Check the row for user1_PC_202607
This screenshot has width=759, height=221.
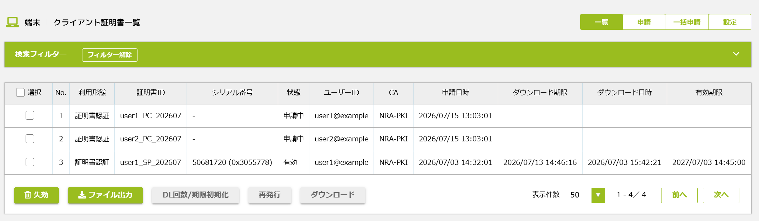tap(30, 115)
